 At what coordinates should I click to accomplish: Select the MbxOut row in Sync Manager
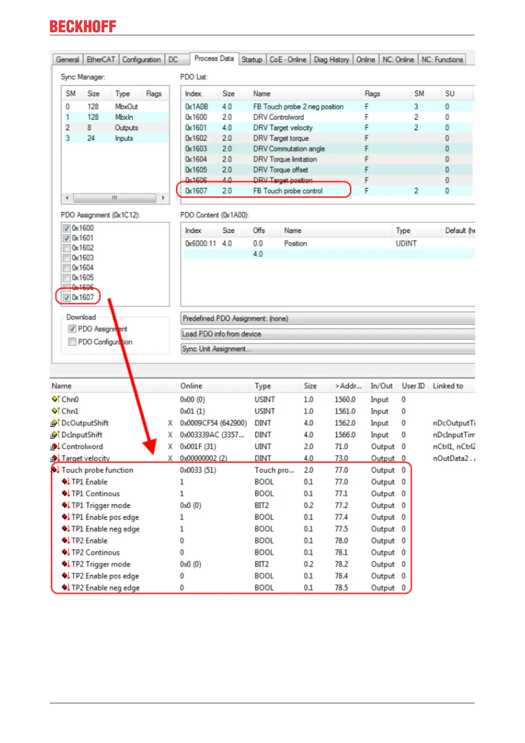115,107
